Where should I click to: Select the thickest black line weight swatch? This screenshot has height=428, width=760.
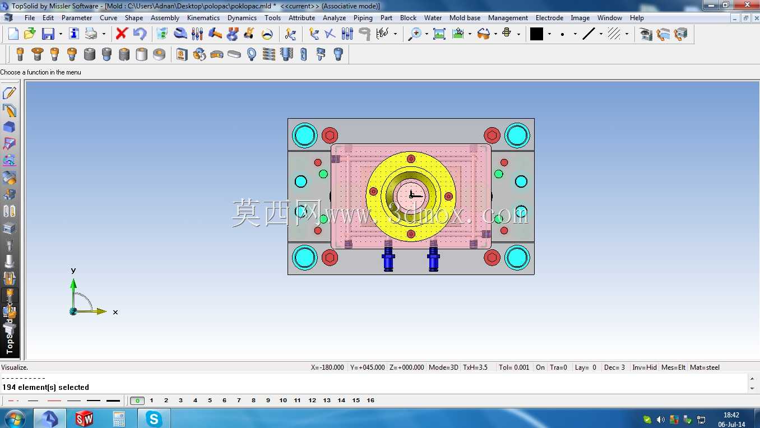tap(113, 401)
